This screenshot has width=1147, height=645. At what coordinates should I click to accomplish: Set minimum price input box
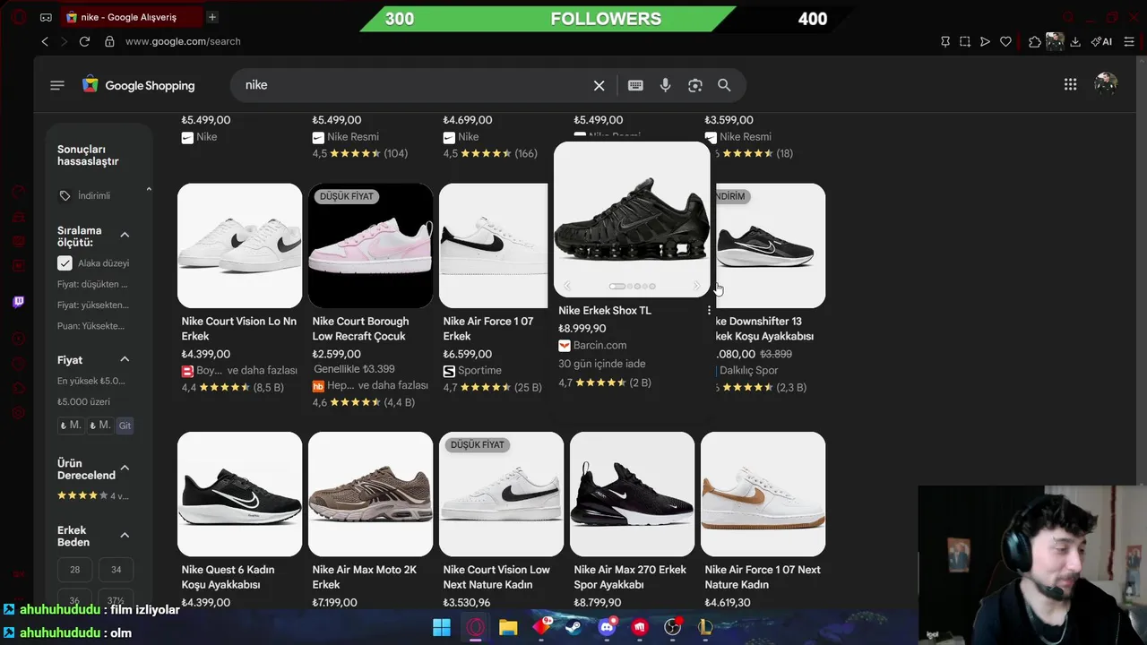coord(71,426)
